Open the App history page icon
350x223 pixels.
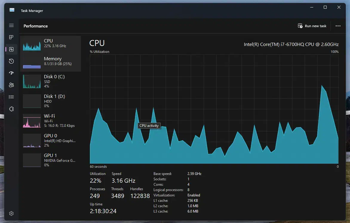coord(11,61)
